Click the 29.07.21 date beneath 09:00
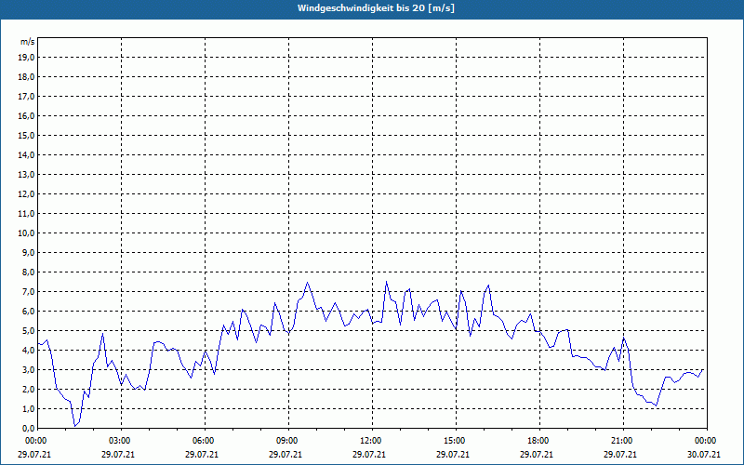Image resolution: width=744 pixels, height=465 pixels. click(x=286, y=455)
